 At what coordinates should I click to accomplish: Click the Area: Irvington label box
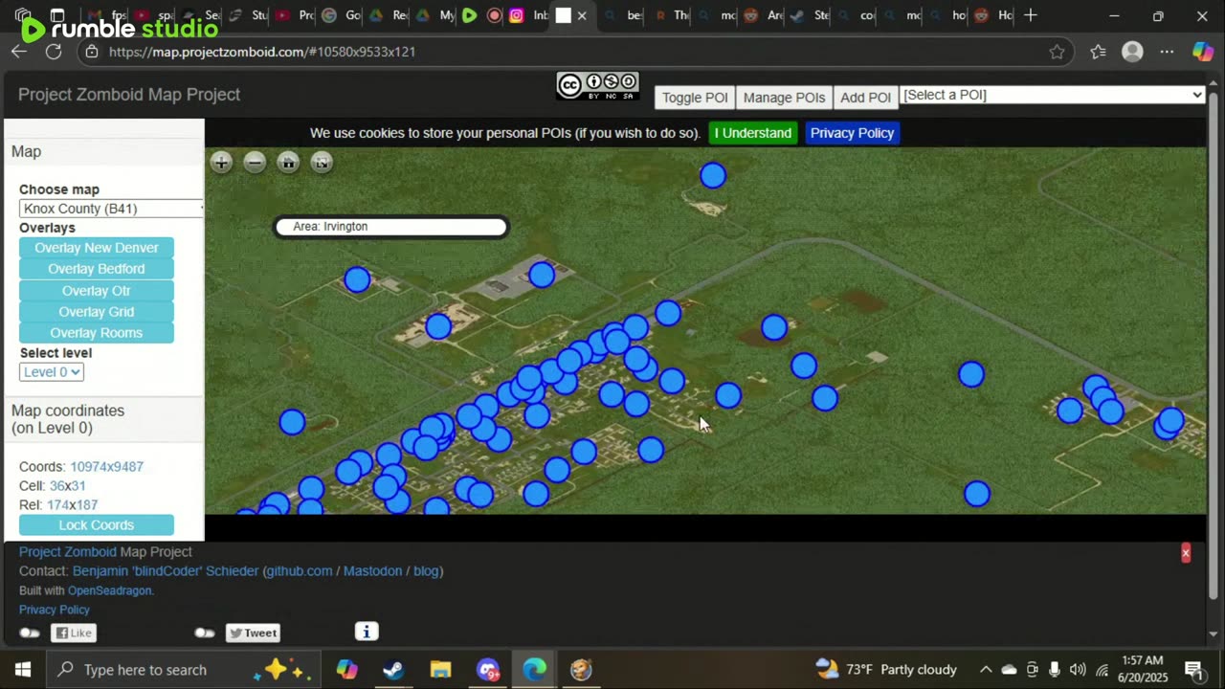click(390, 227)
